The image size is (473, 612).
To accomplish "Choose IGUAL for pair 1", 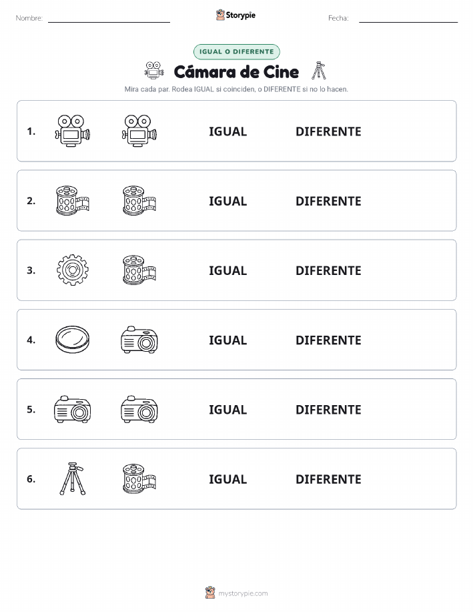I will tap(228, 131).
